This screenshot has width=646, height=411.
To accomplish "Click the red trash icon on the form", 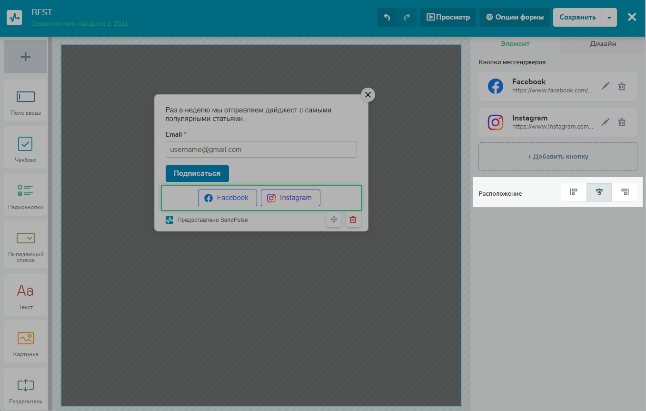I will (353, 220).
